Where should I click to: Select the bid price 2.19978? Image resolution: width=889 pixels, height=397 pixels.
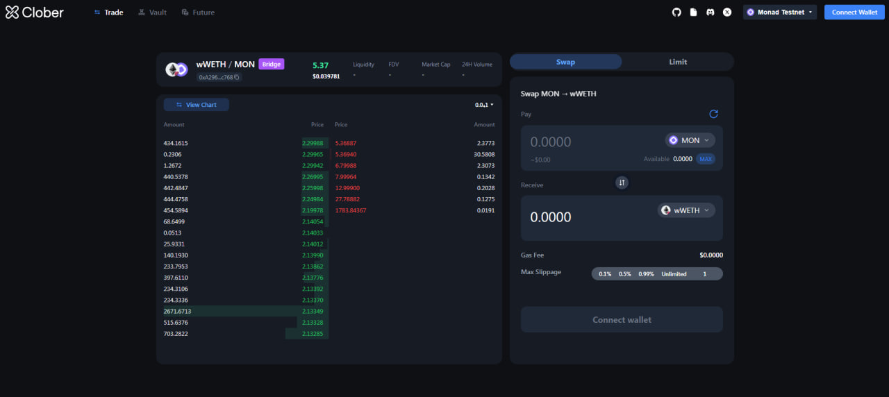313,210
